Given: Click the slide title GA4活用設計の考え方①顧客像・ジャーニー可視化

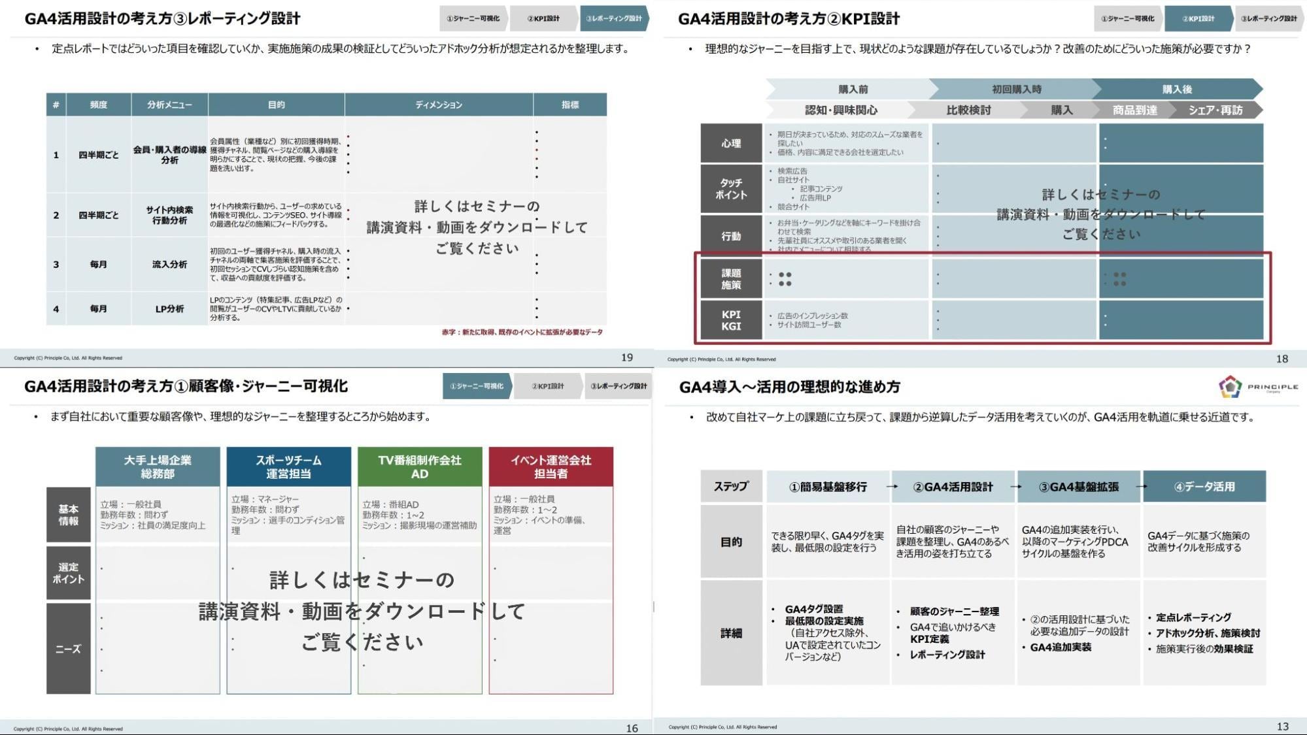Looking at the screenshot, I should pos(186,386).
